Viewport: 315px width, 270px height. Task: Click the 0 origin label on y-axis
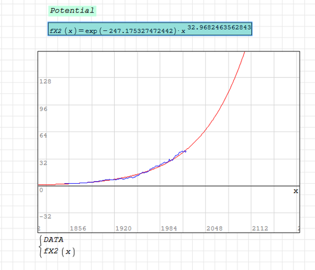(41, 190)
